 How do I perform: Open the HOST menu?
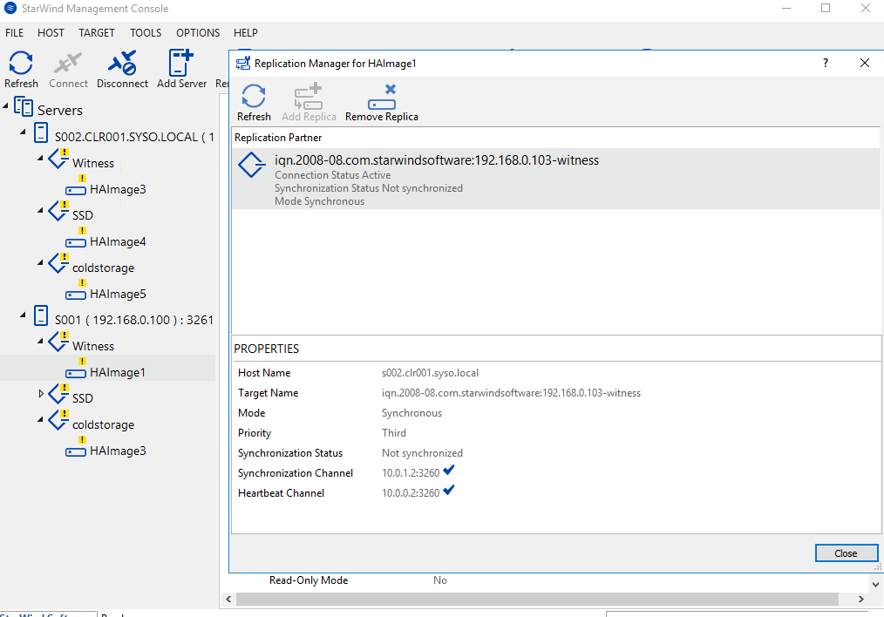tap(51, 33)
